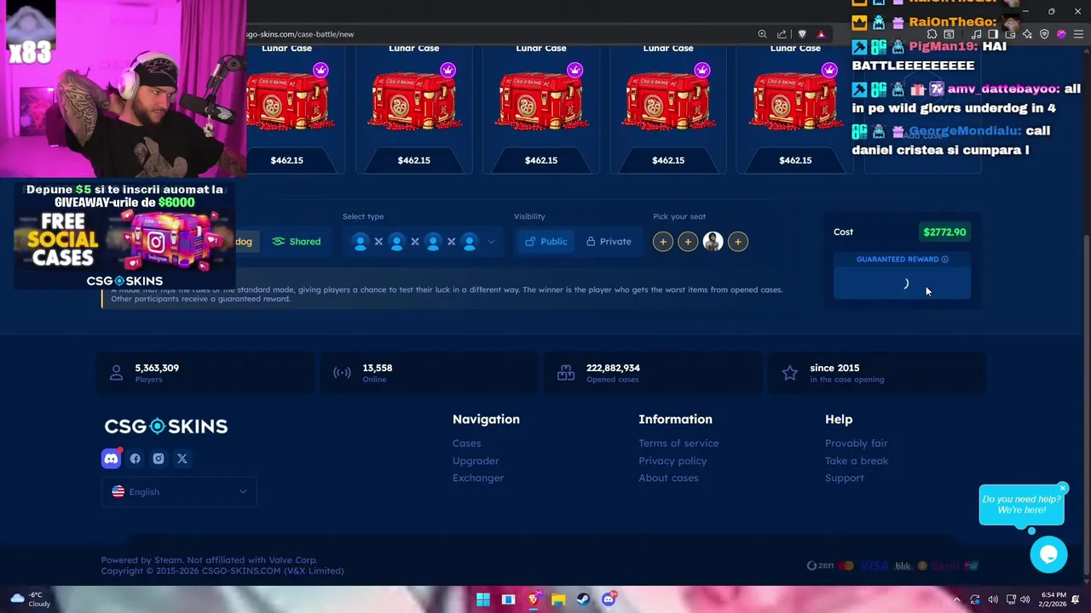Open the X (Twitter) icon in the footer
Image resolution: width=1091 pixels, height=613 pixels.
[x=182, y=459]
